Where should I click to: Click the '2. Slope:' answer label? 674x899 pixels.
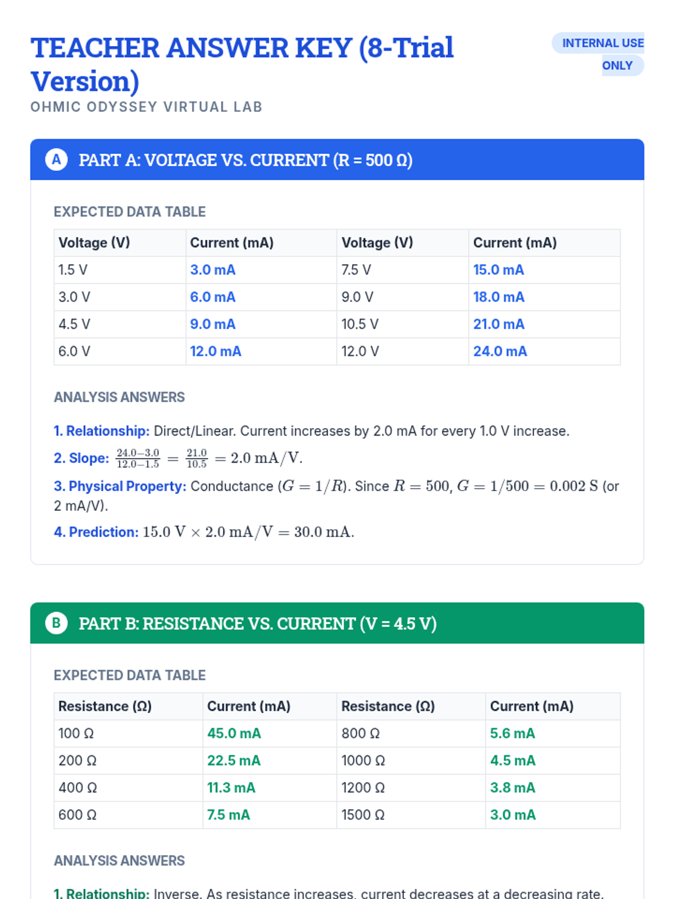[x=81, y=458]
